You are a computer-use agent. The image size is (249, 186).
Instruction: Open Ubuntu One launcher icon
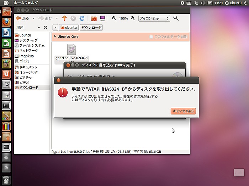6,74
